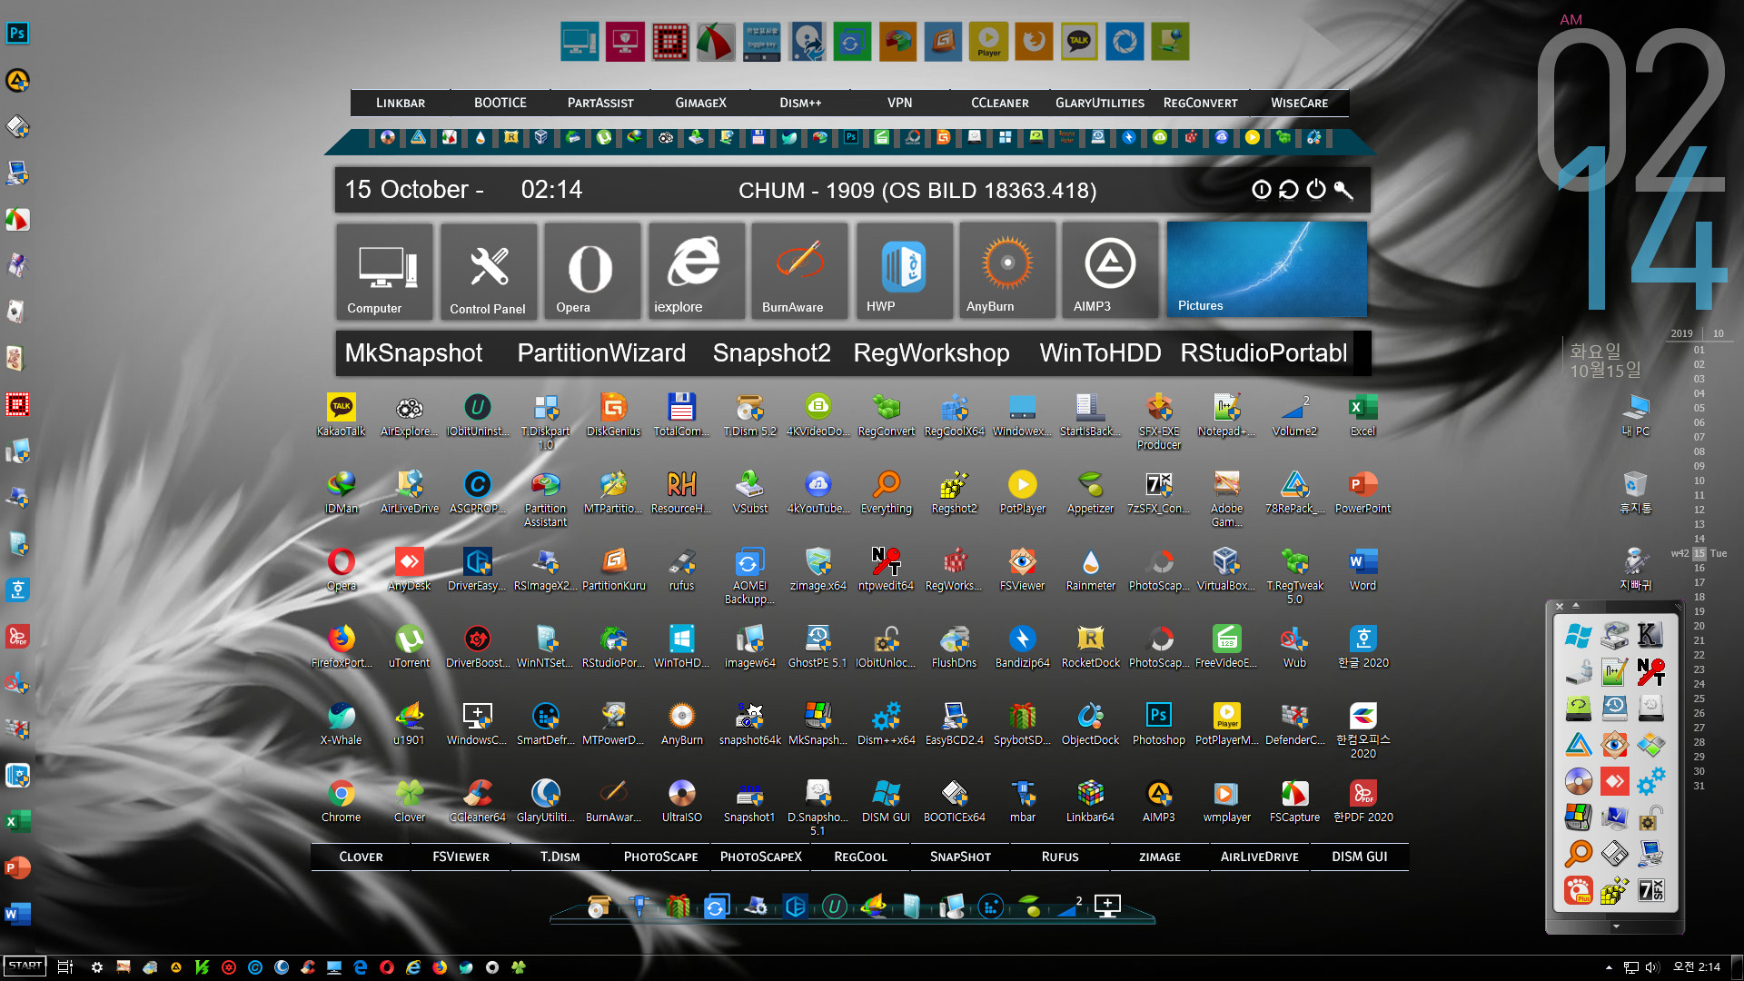1744x981 pixels.
Task: Click the restart icon in info bar
Action: click(1288, 189)
